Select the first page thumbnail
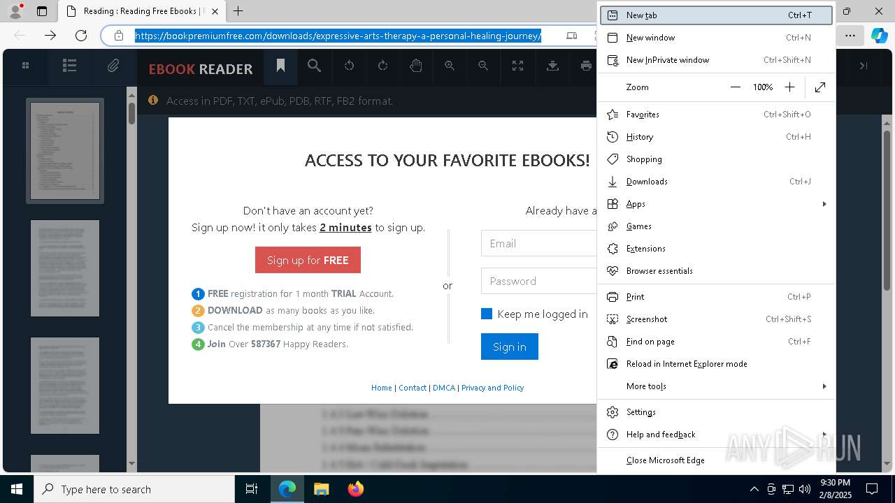This screenshot has height=503, width=895. [x=65, y=151]
